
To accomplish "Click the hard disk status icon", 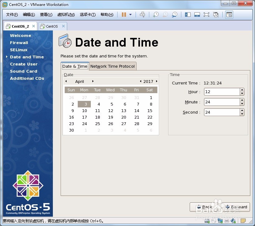I will (x=207, y=221).
